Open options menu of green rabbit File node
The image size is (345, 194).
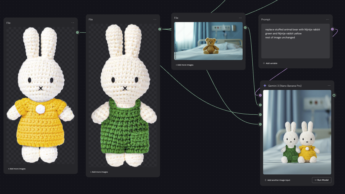[x=155, y=20]
